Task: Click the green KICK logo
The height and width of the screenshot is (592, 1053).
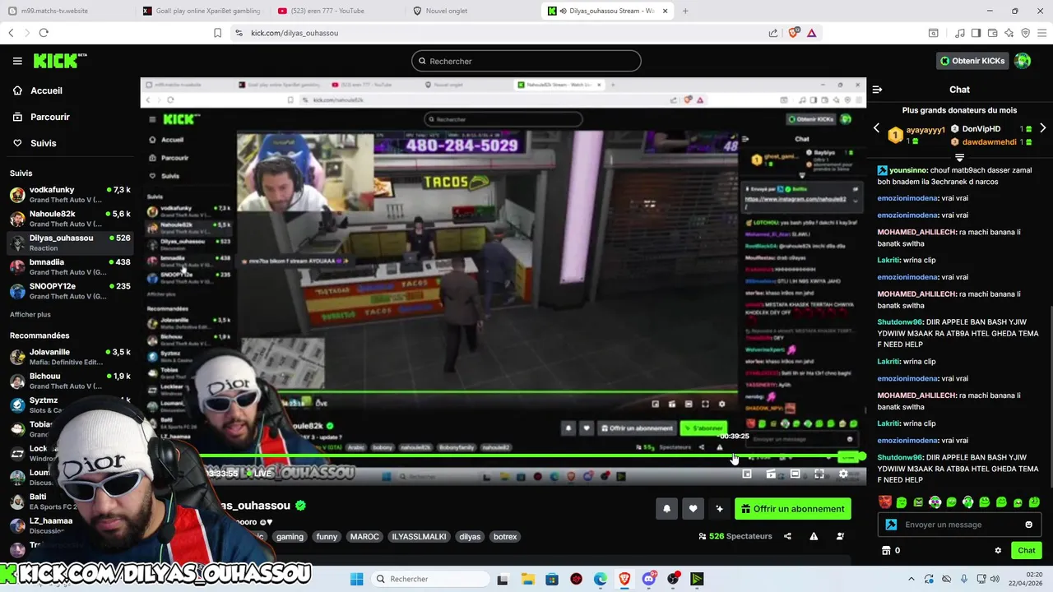Action: pos(59,61)
